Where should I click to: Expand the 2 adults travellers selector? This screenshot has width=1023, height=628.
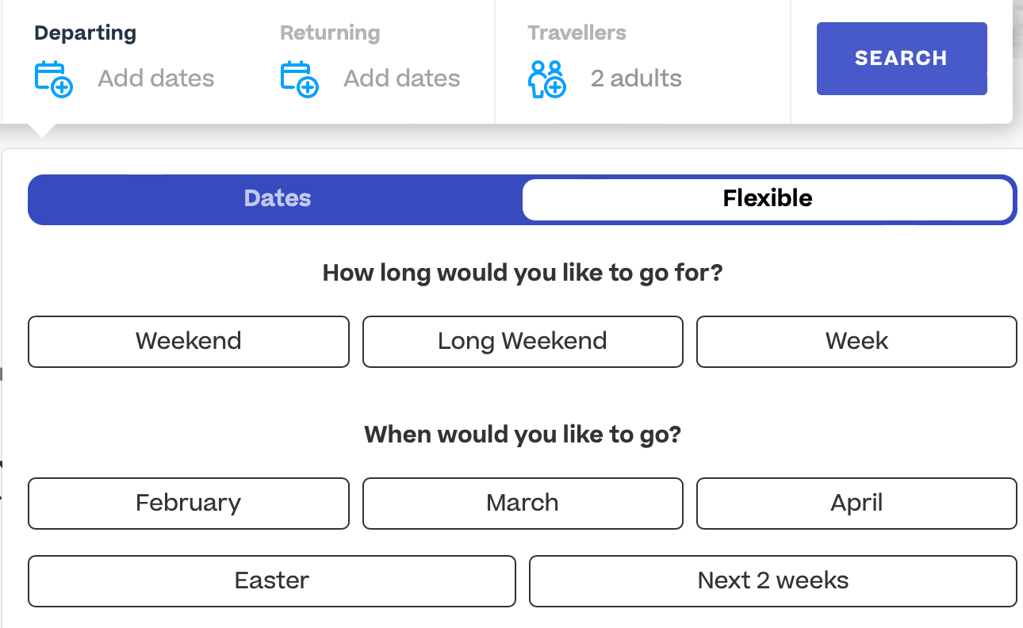636,78
